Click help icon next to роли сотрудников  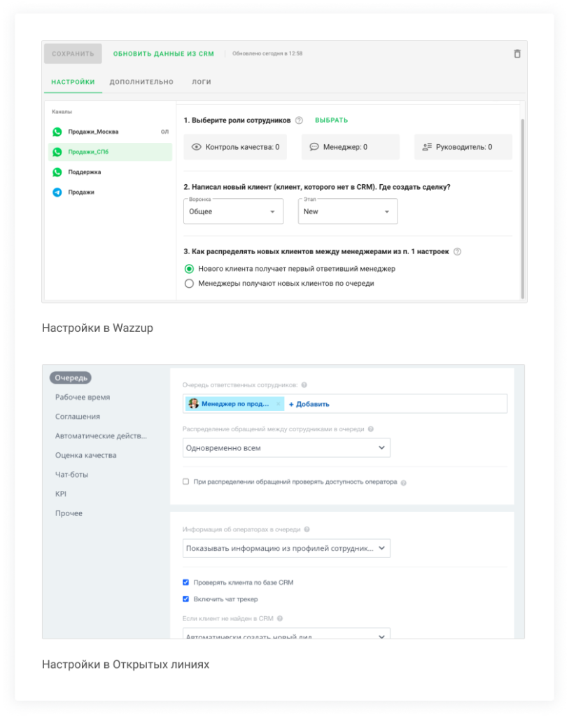pyautogui.click(x=299, y=120)
